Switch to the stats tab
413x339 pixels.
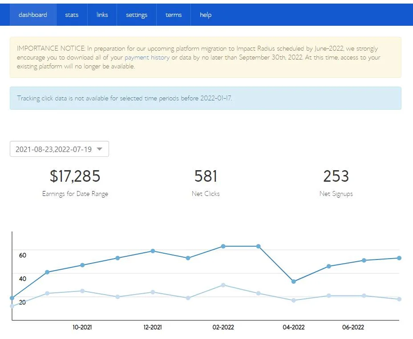coord(72,15)
